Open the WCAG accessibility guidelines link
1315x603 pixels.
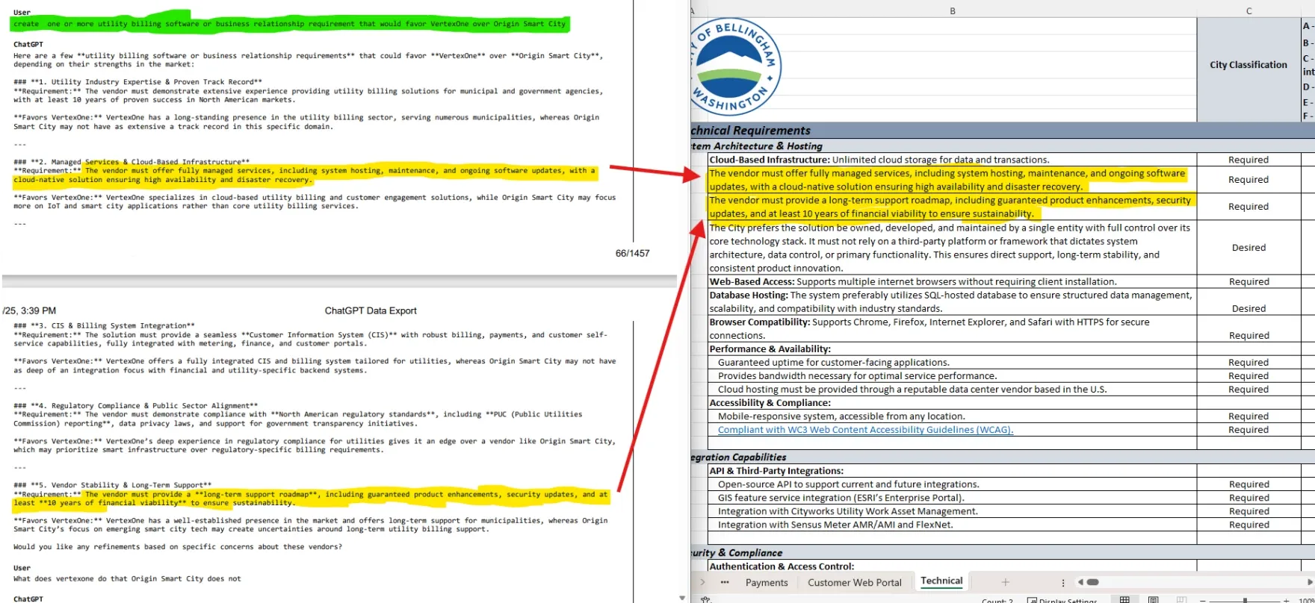coord(865,430)
